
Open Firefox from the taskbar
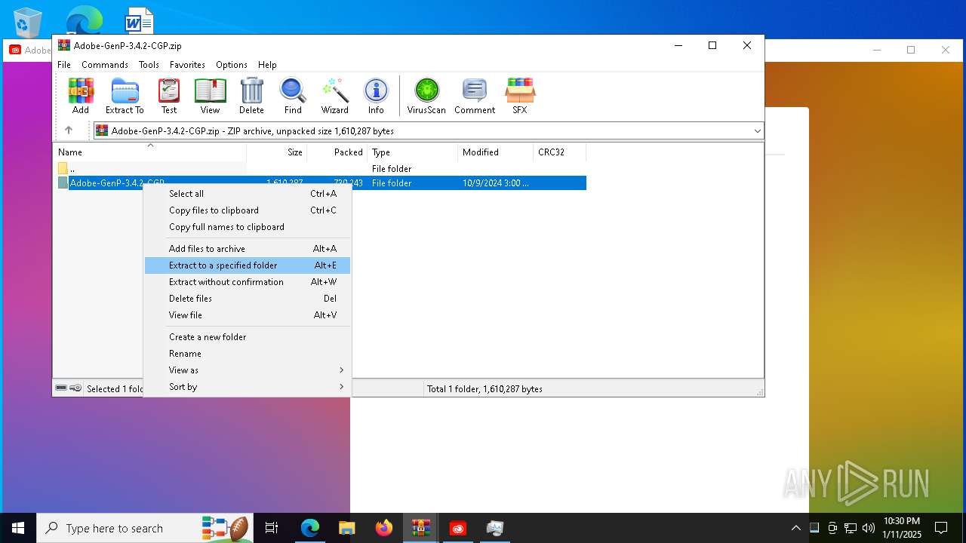[384, 528]
